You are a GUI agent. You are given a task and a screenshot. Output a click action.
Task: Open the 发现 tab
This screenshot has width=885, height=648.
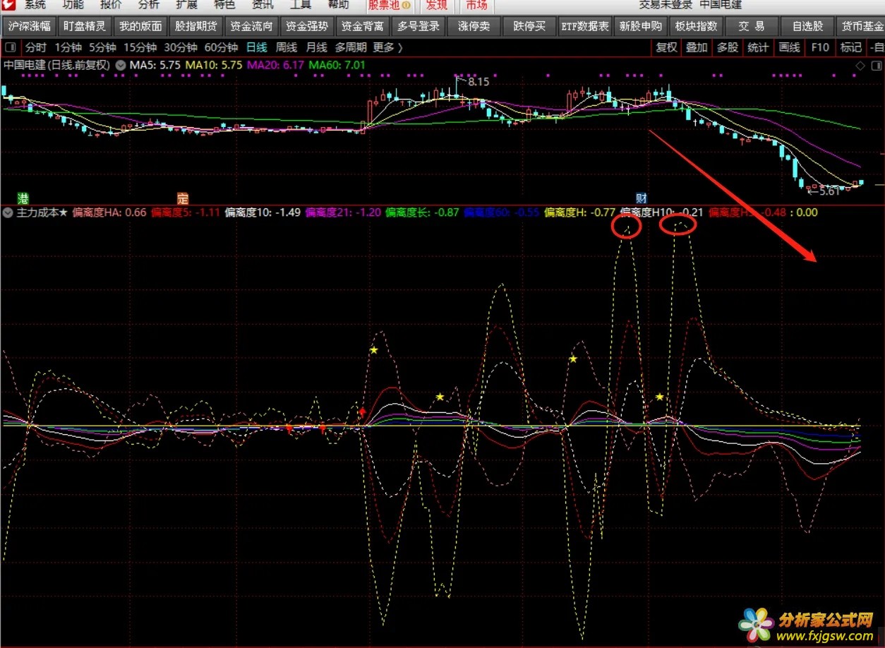pyautogui.click(x=436, y=5)
